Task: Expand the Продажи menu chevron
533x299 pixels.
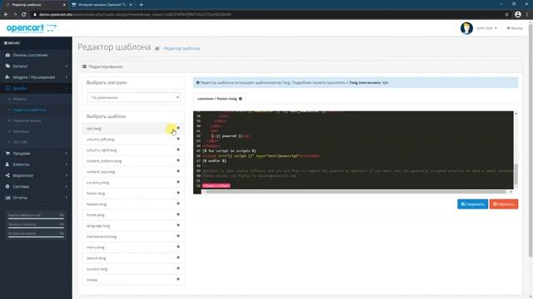Action: [x=67, y=153]
